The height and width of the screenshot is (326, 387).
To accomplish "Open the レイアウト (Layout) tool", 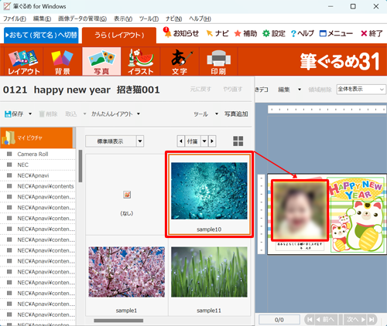I will [x=24, y=62].
